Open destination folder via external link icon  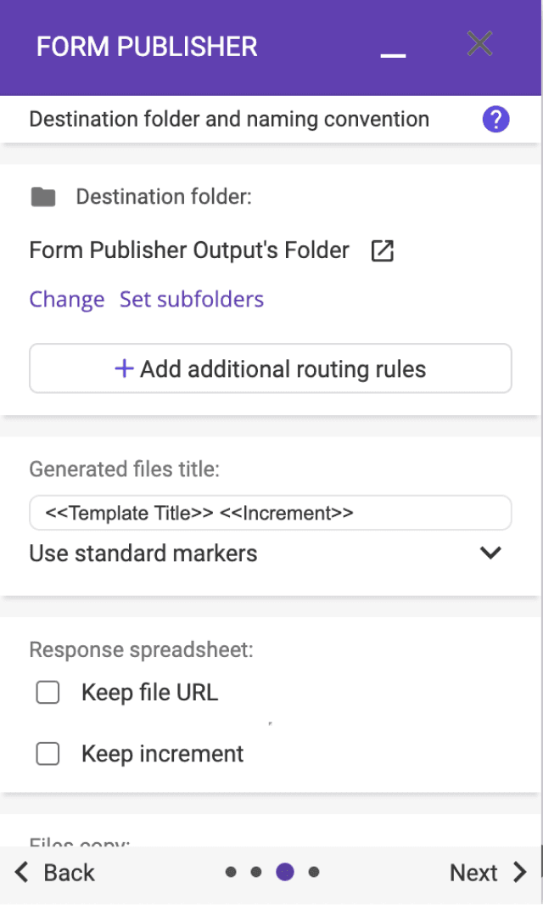[x=383, y=251]
